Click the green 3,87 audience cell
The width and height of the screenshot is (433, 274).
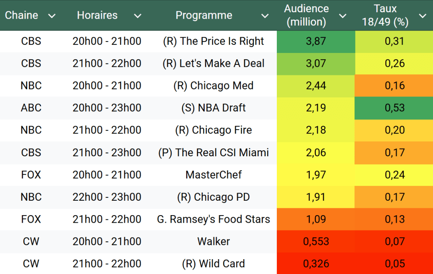click(x=315, y=42)
